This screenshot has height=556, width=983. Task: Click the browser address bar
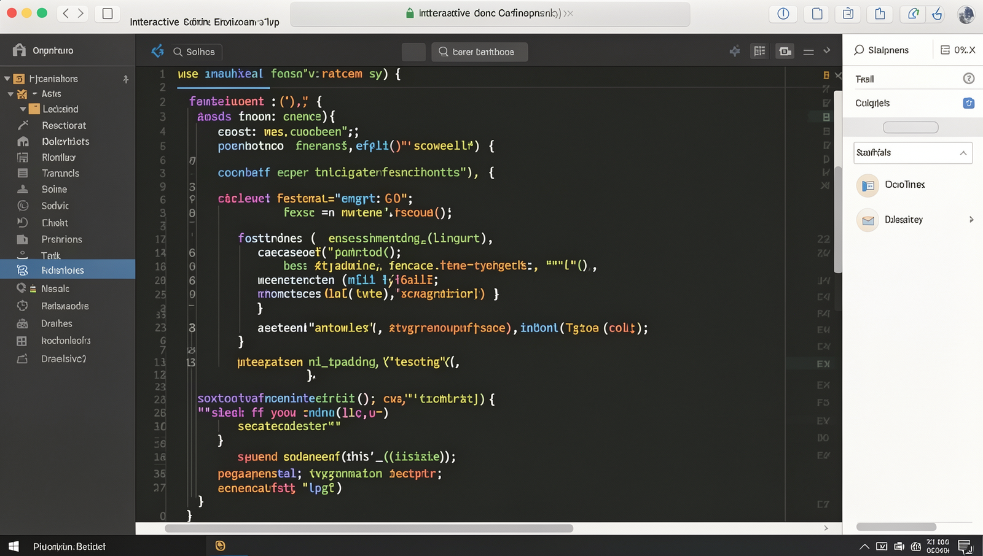coord(490,14)
